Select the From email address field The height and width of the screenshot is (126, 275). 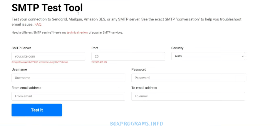coord(68,96)
